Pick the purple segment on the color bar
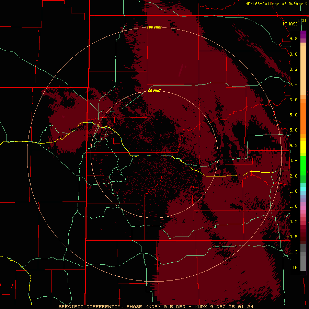 (x=303, y=34)
